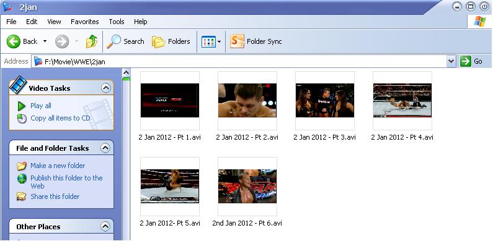
Task: Click Copy all items to CD
Action: 60,118
